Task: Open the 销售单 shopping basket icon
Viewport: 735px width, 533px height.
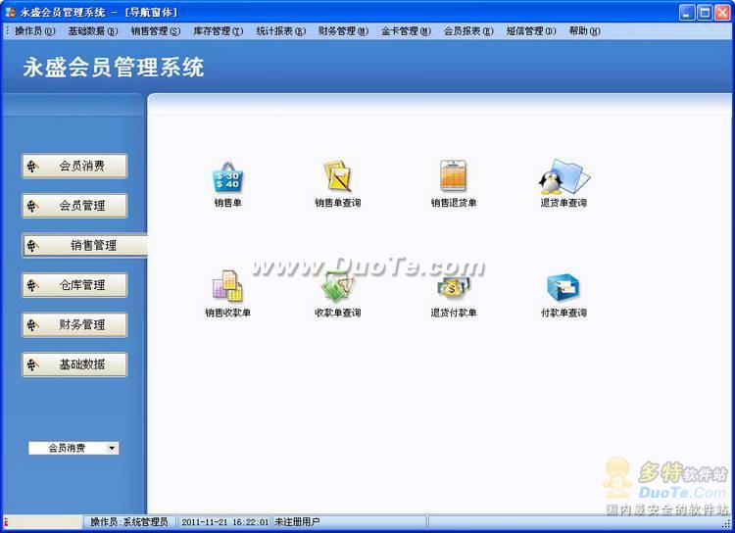Action: [x=227, y=178]
